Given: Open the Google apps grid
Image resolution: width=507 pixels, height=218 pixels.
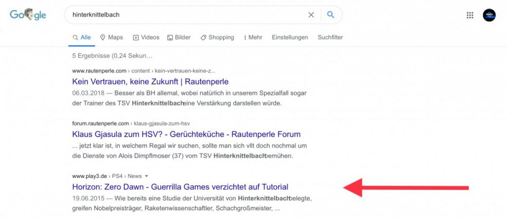Looking at the screenshot, I should 470,15.
